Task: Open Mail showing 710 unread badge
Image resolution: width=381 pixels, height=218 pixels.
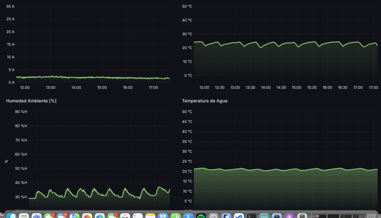Action: point(62,215)
